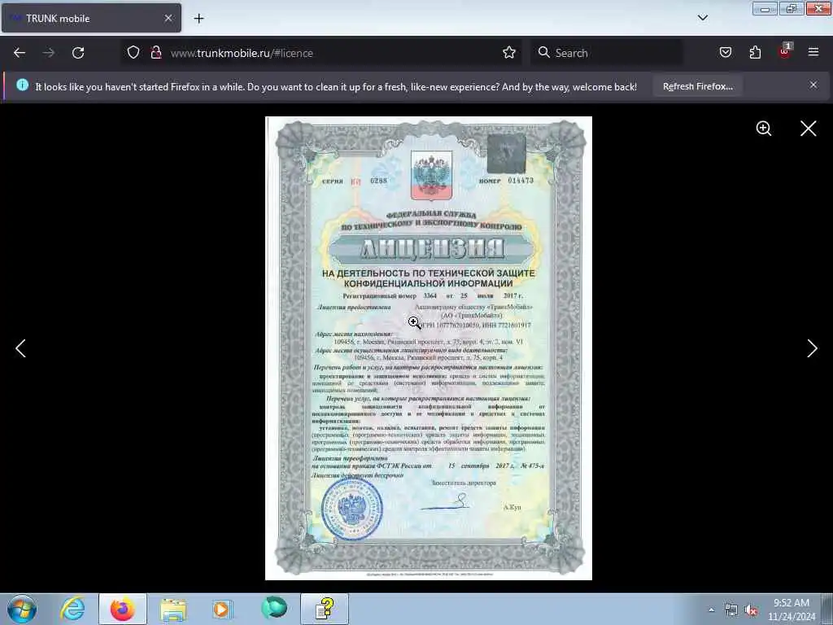The width and height of the screenshot is (833, 625).
Task: Show next image in gallery
Action: tap(812, 348)
